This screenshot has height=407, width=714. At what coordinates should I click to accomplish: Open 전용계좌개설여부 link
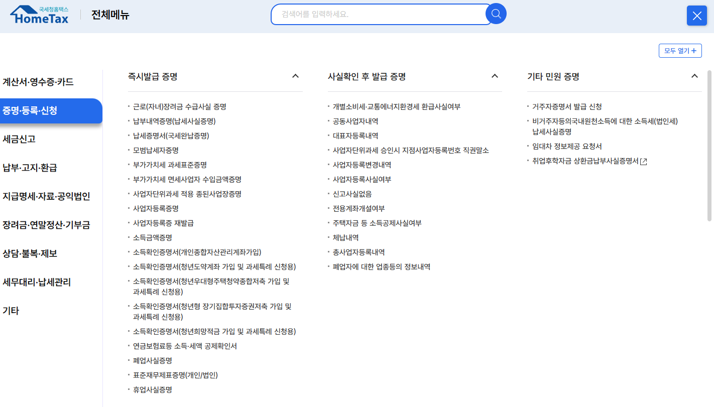pyautogui.click(x=359, y=209)
